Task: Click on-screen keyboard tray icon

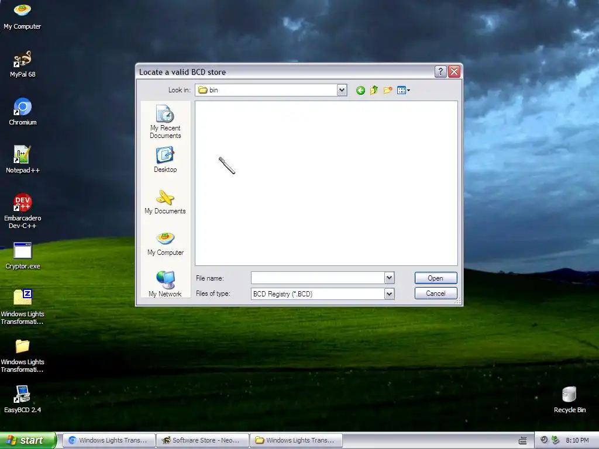Action: pos(522,440)
